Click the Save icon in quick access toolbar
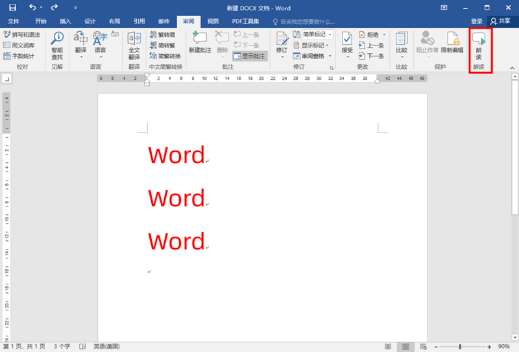The height and width of the screenshot is (352, 519). coord(12,7)
